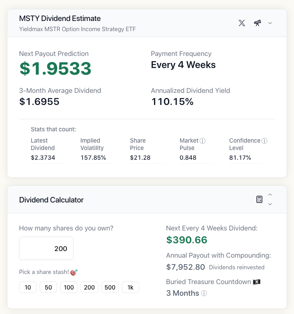Screen dimensions: 294x314
Task: Pick the 50 share stash button
Action: 48,287
